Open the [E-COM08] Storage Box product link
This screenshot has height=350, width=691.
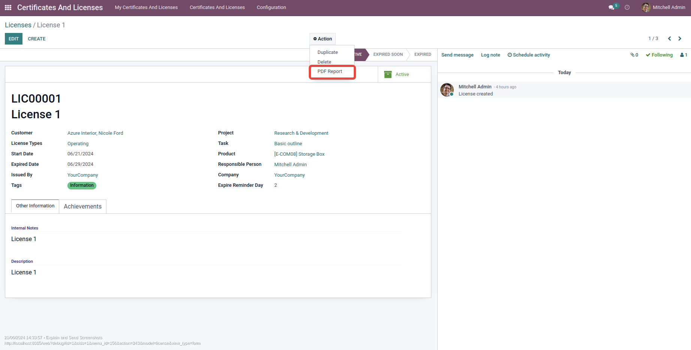(x=299, y=154)
